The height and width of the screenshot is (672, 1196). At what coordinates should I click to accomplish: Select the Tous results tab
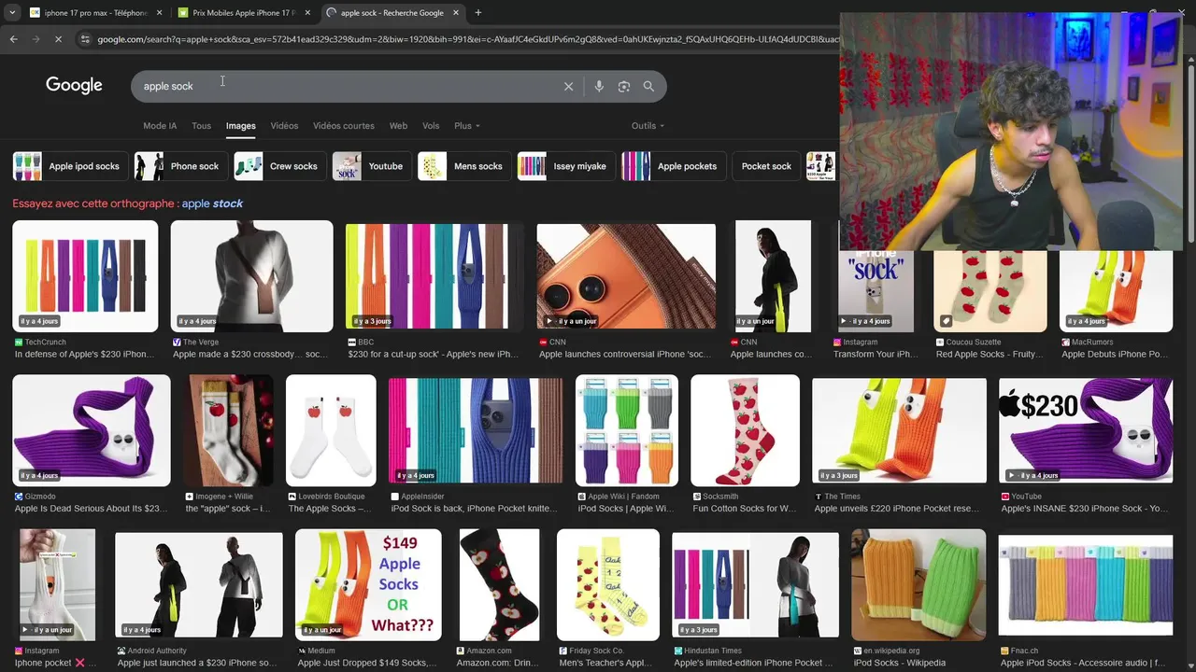[201, 126]
